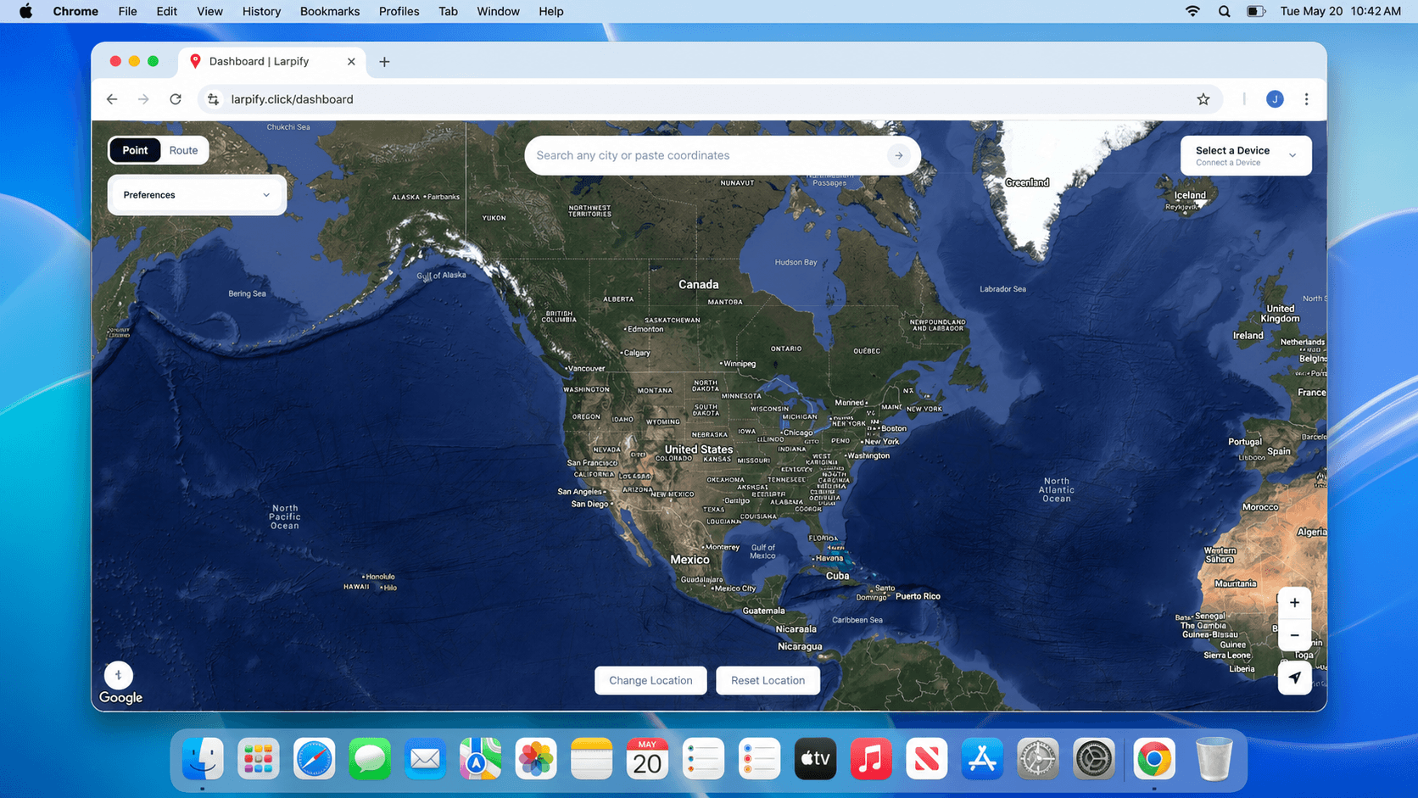1418x798 pixels.
Task: Open App Store from the Dock
Action: click(982, 758)
